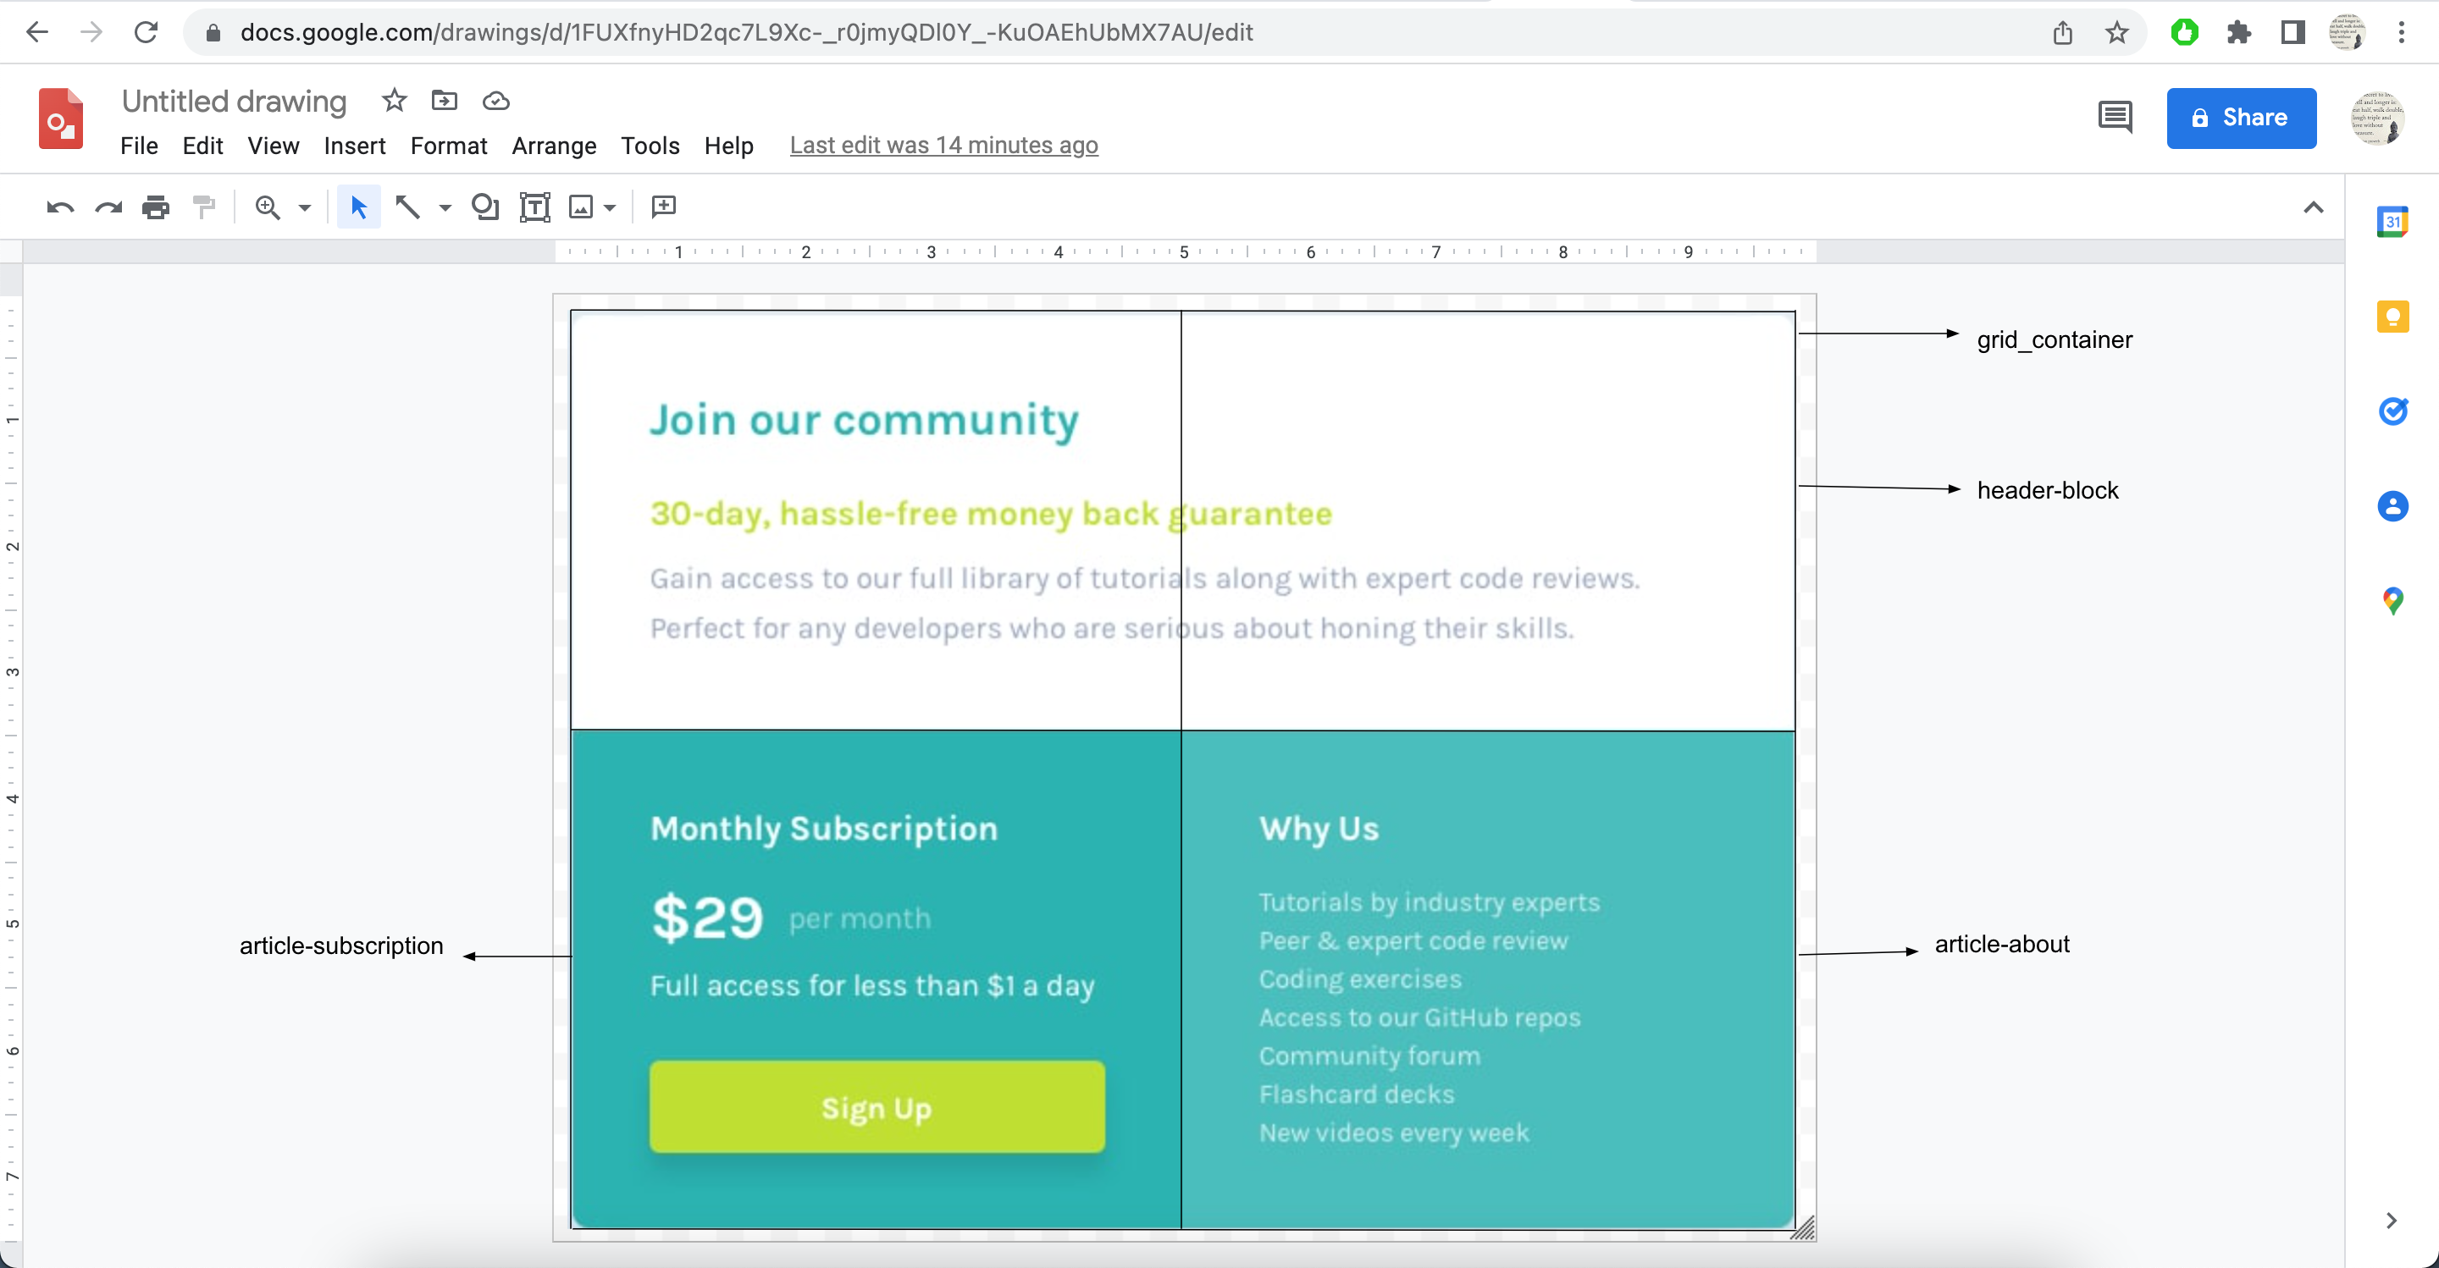Screen dimensions: 2439x1268
Task: Open Google Keep side panel icon
Action: click(2392, 317)
